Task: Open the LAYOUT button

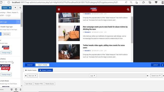Action: 156,65
